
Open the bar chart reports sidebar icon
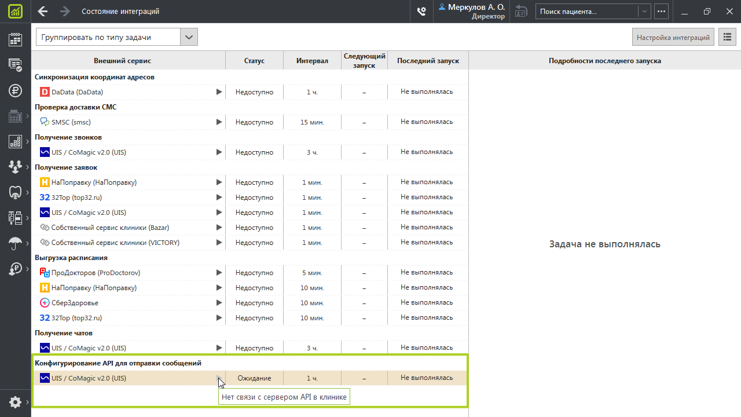coord(15,141)
